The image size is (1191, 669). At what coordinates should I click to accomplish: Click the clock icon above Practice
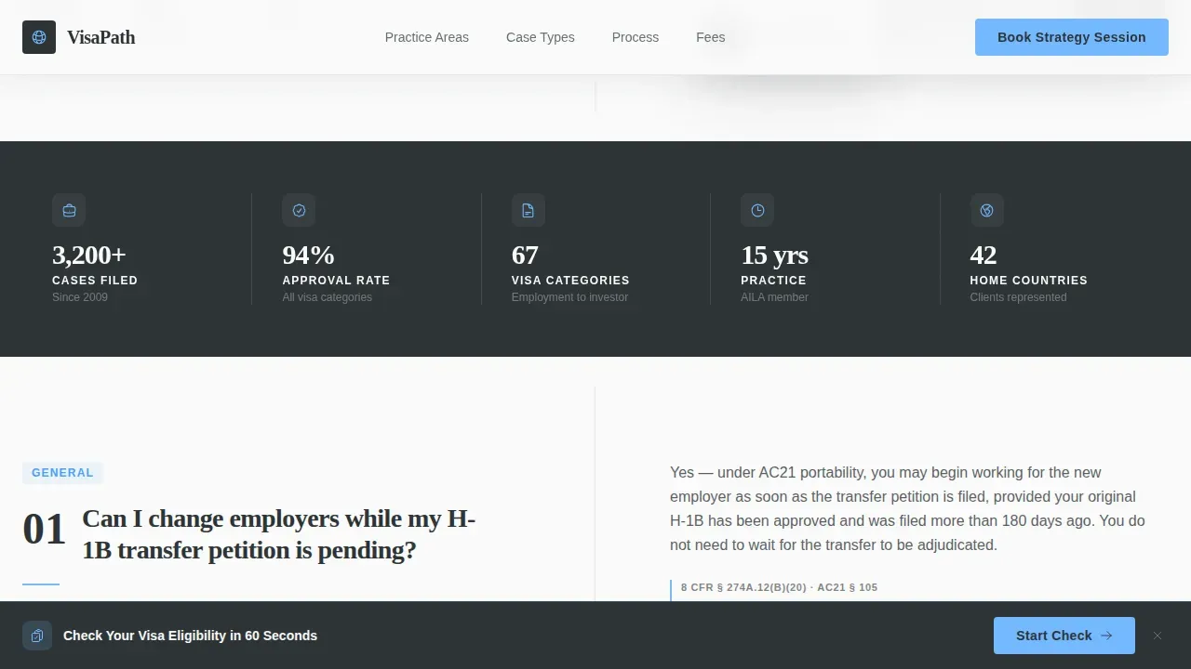pyautogui.click(x=757, y=210)
